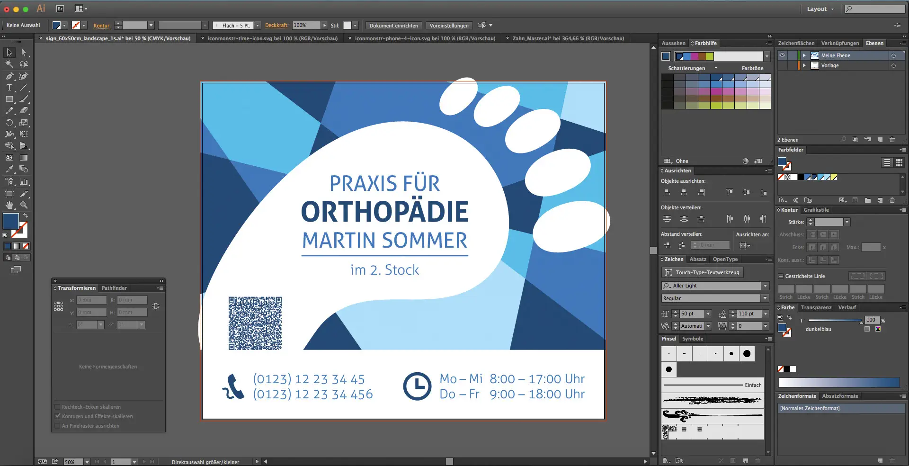Select the Rectangle tool
Image resolution: width=909 pixels, height=466 pixels.
[x=9, y=99]
